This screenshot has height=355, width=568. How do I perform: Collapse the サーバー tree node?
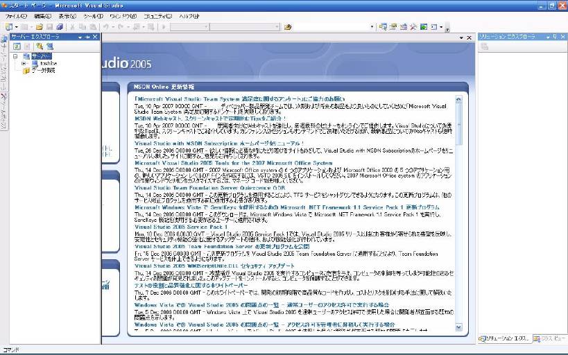[x=15, y=56]
